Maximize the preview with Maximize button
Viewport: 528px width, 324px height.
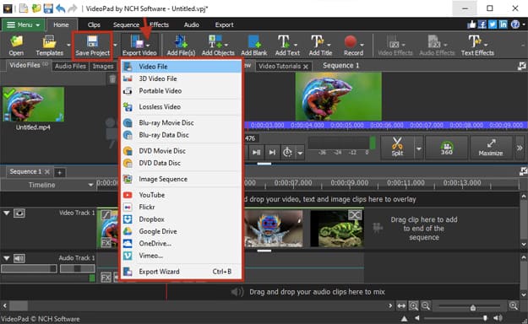point(491,148)
